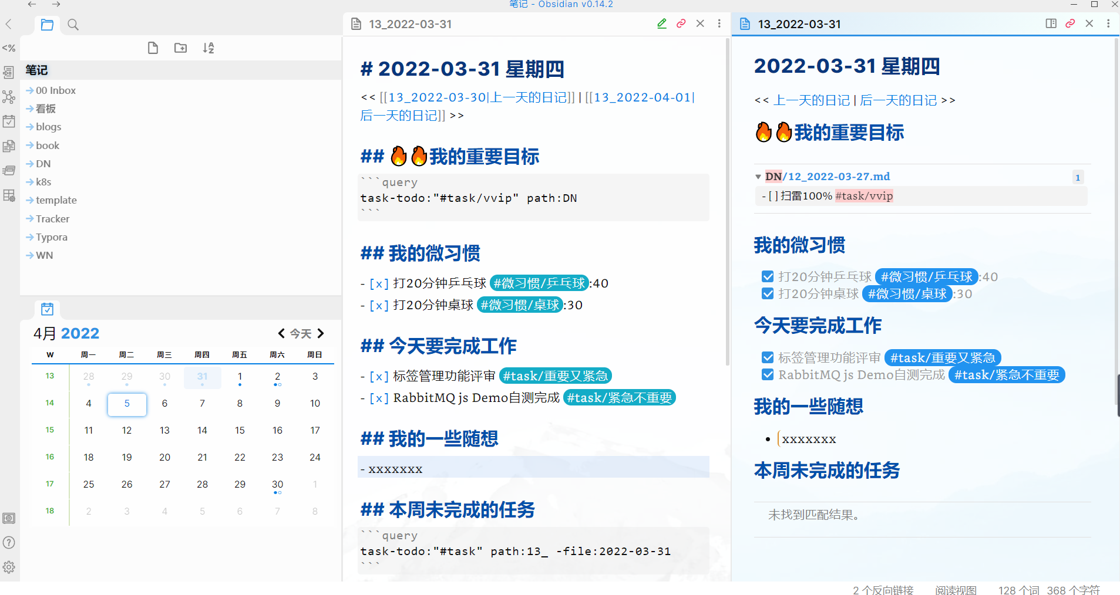Select March 31 in the calendar
The height and width of the screenshot is (595, 1120).
click(x=202, y=377)
